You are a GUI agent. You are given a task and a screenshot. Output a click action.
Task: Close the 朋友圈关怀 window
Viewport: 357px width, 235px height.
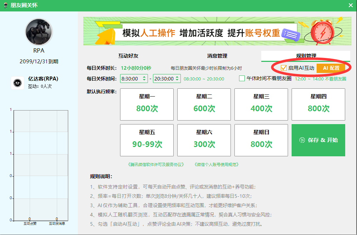(351, 5)
